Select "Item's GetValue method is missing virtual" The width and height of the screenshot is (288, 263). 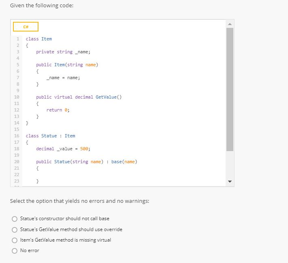15,240
